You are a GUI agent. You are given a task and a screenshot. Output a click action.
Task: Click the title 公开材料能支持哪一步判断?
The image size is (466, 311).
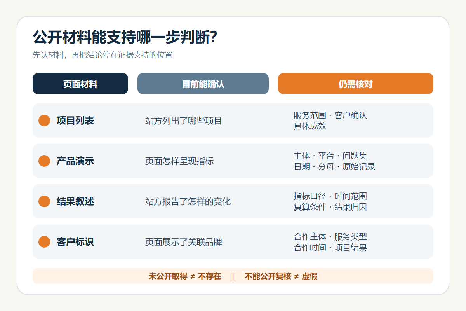pos(125,38)
